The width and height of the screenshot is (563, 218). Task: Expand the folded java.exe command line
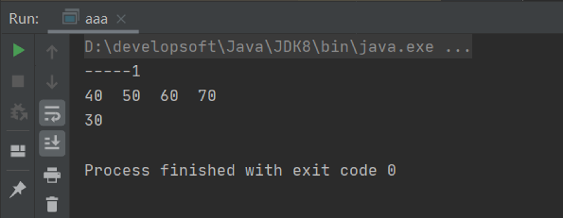pos(458,47)
